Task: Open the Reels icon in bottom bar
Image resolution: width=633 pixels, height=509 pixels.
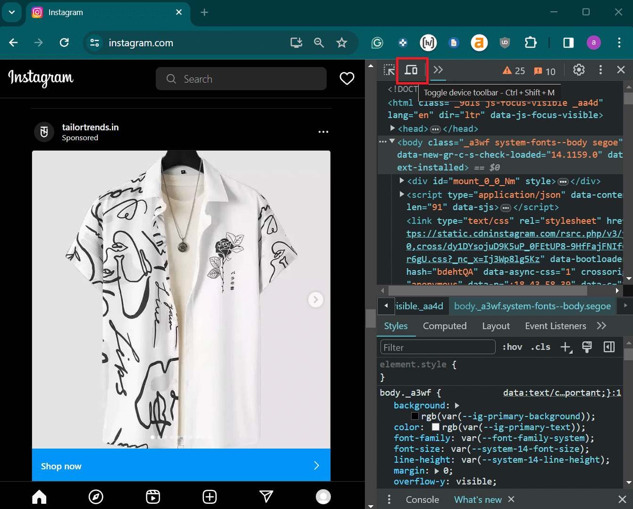Action: pyautogui.click(x=153, y=496)
